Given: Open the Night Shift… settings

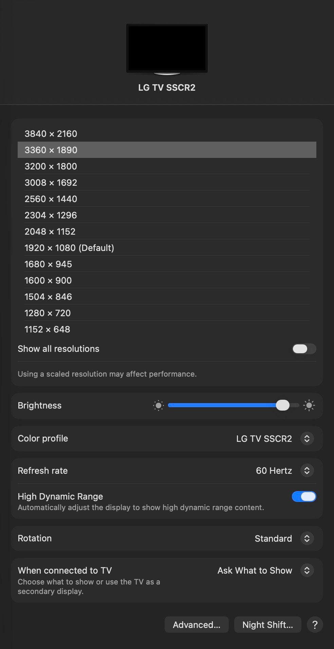Looking at the screenshot, I should coord(267,625).
